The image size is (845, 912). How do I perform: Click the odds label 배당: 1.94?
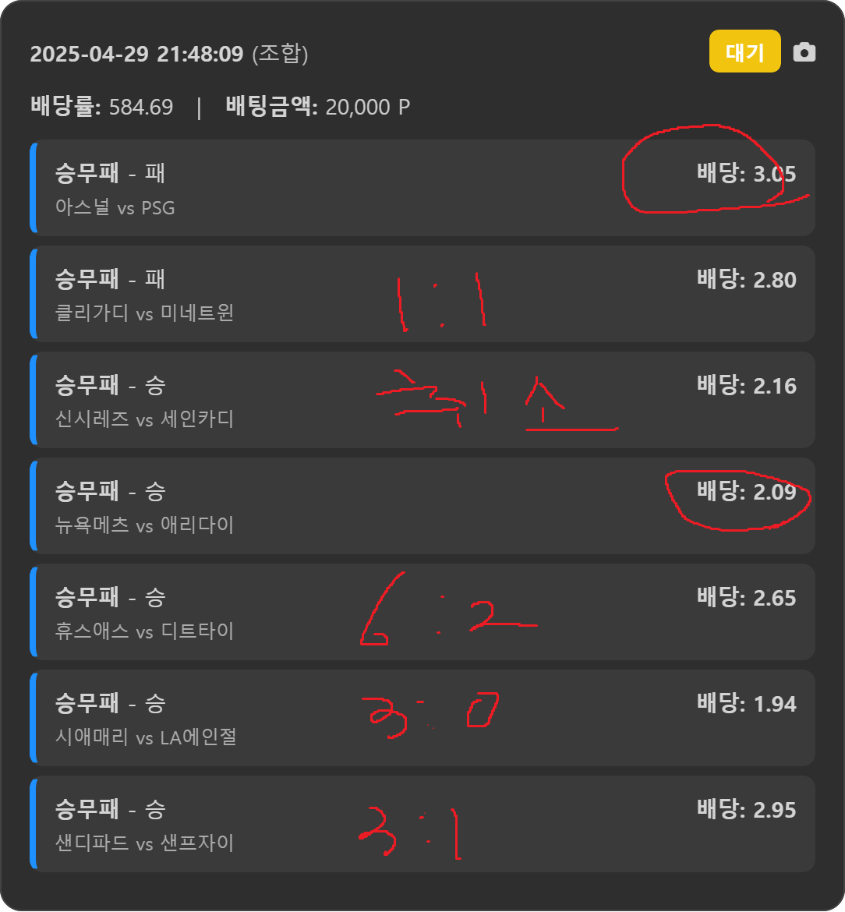coord(747,704)
